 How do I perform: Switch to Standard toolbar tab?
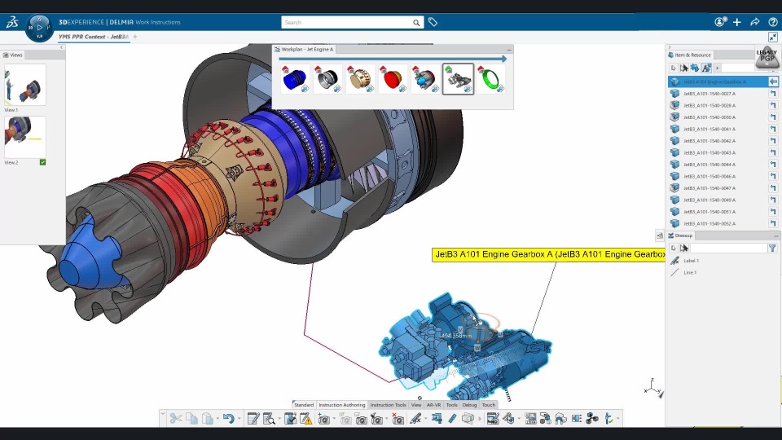[303, 405]
